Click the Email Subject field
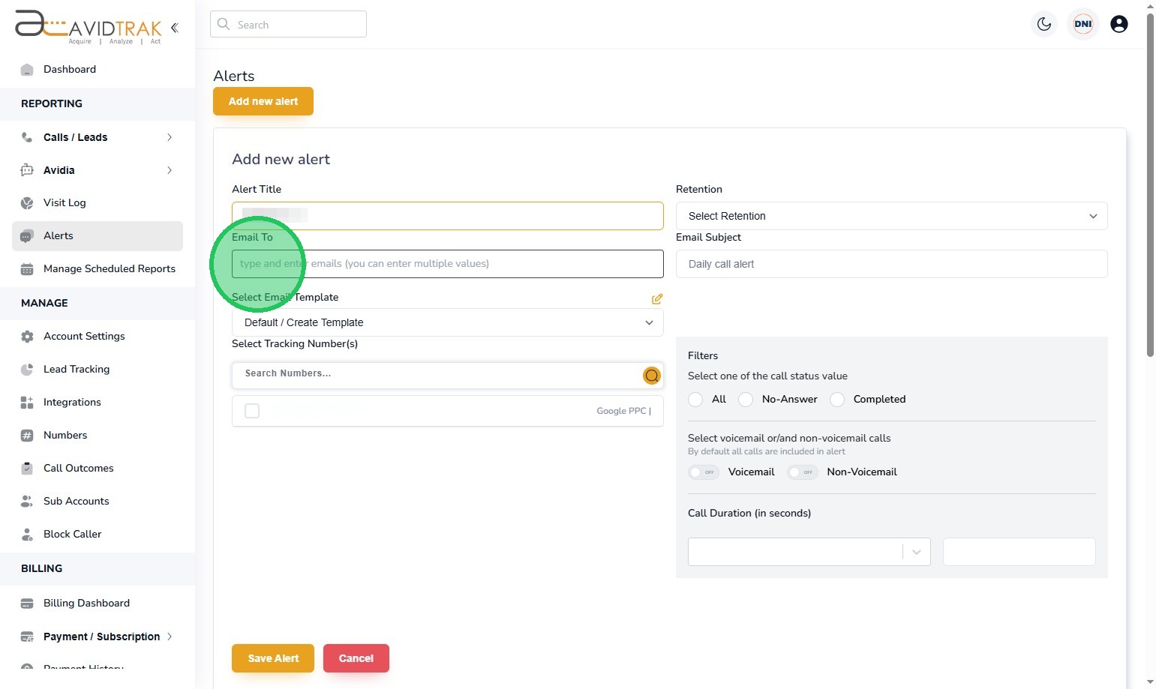 click(x=891, y=264)
